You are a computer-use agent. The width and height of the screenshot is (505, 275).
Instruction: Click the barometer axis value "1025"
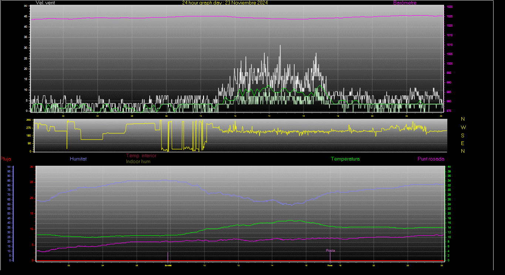click(450, 16)
